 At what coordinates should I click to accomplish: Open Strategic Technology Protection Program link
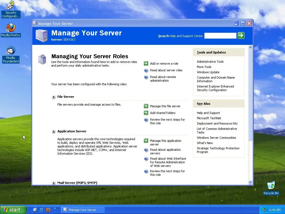click(218, 150)
